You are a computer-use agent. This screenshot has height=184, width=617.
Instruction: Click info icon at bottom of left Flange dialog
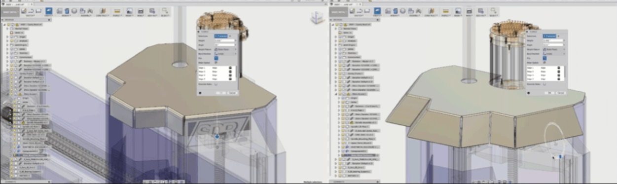coord(200,93)
